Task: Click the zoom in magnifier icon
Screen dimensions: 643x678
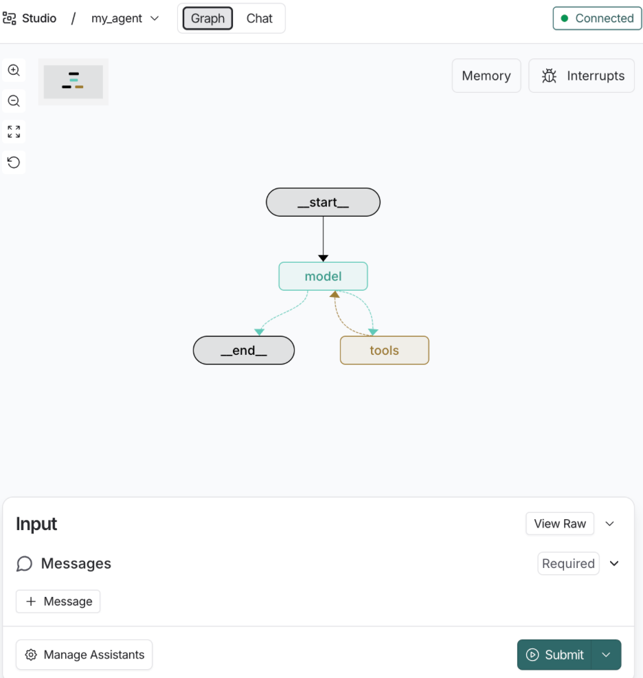Action: click(x=14, y=70)
